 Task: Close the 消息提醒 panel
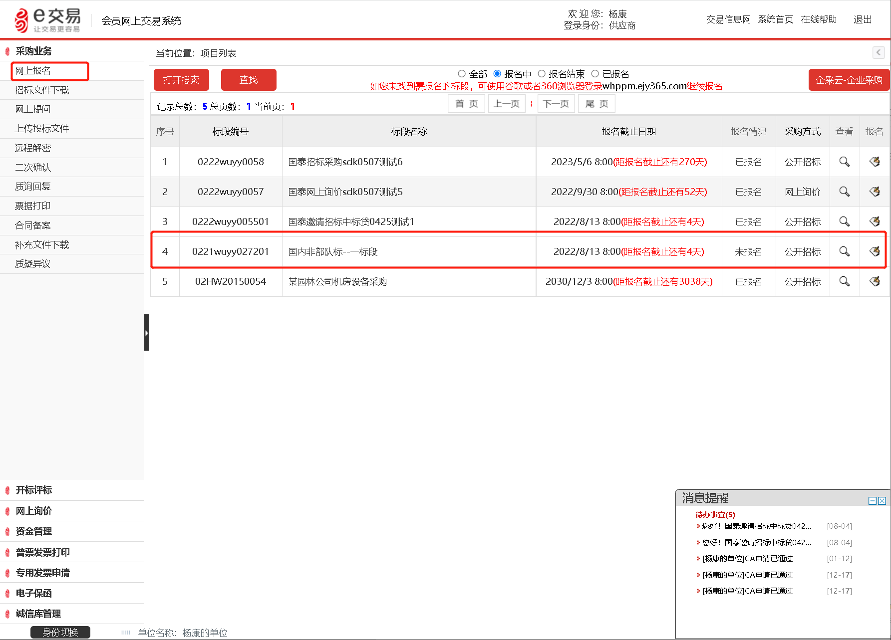coord(882,501)
